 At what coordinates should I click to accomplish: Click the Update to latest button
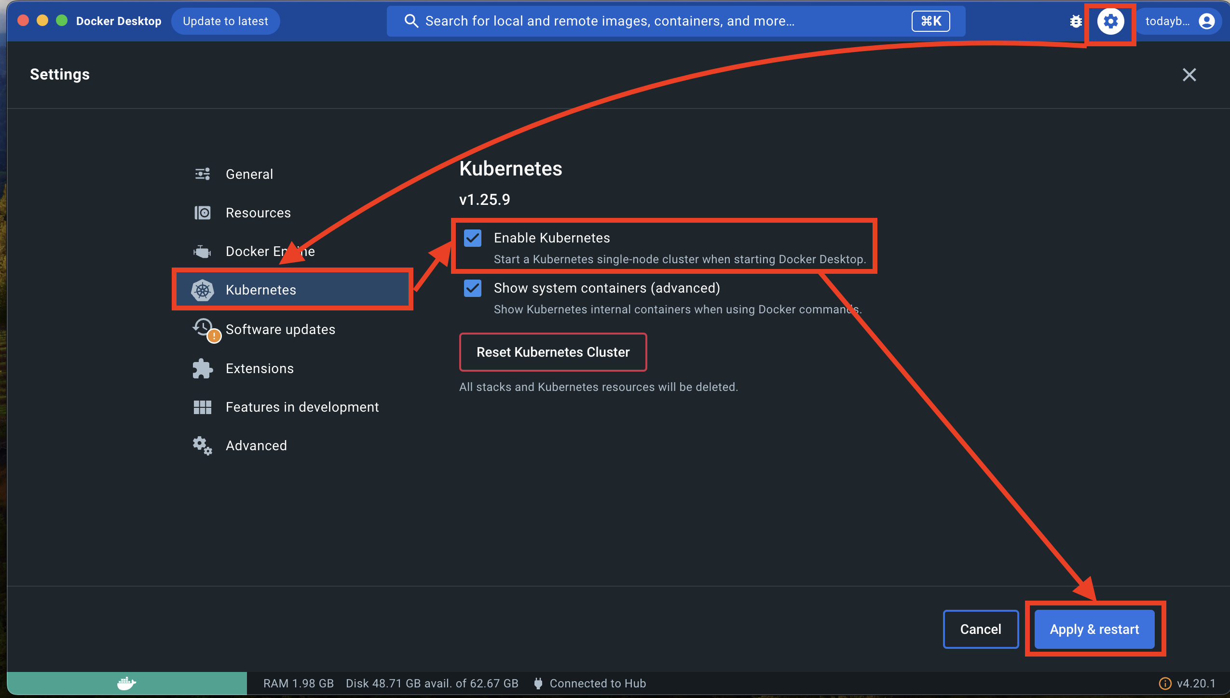click(x=225, y=21)
